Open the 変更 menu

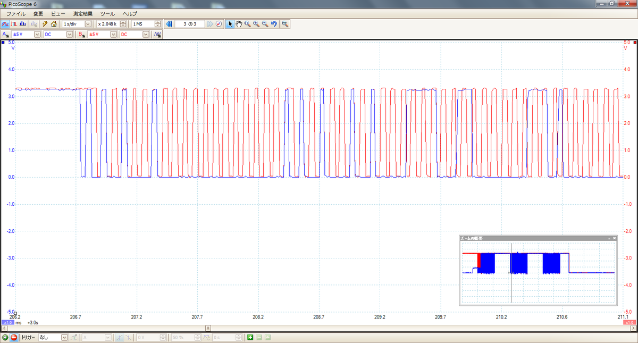[x=38, y=13]
